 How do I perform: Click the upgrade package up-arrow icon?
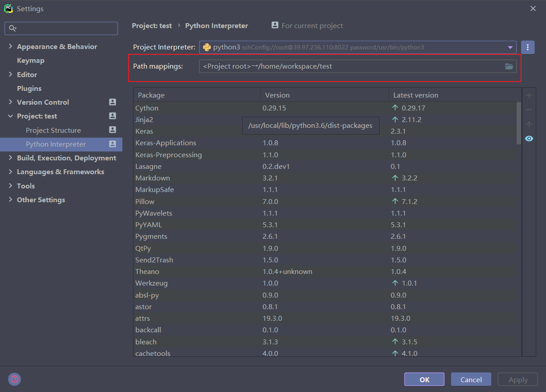[x=529, y=124]
